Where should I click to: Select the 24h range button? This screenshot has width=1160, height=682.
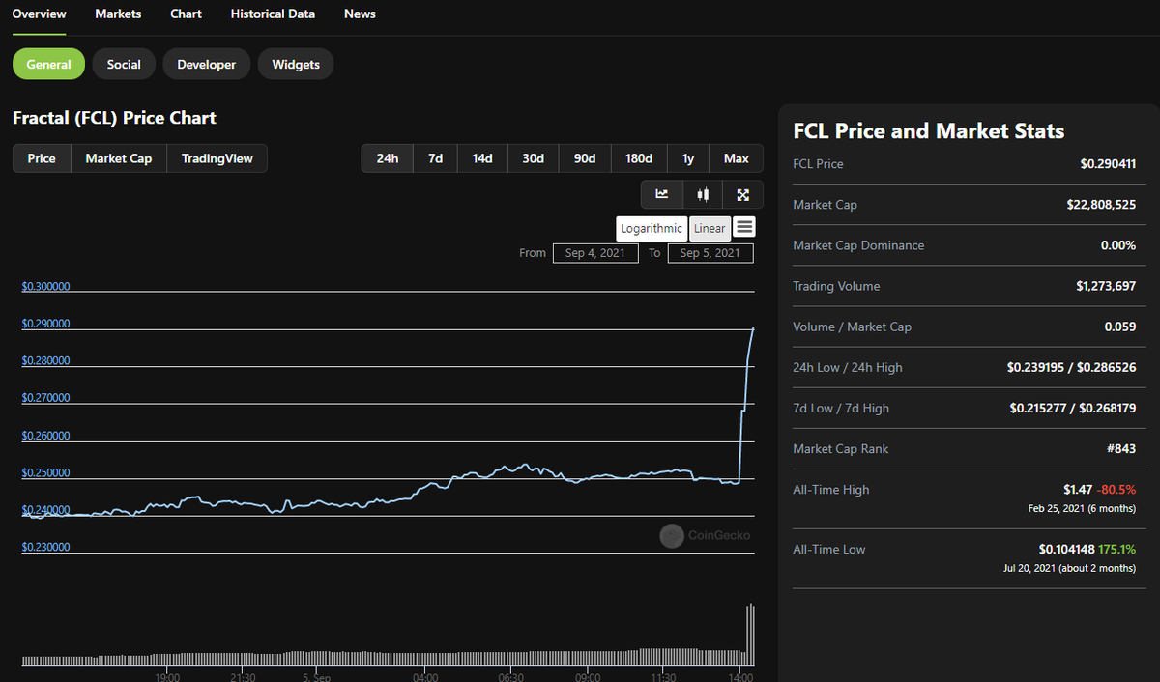point(386,157)
